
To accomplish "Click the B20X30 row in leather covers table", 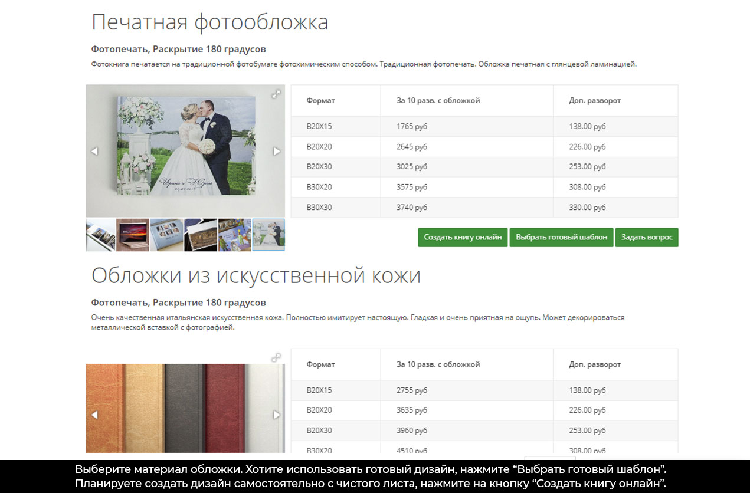I will click(x=484, y=430).
